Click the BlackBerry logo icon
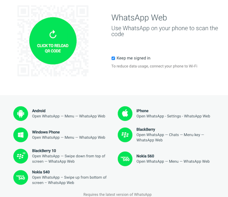This screenshot has height=197, width=228. click(125, 135)
